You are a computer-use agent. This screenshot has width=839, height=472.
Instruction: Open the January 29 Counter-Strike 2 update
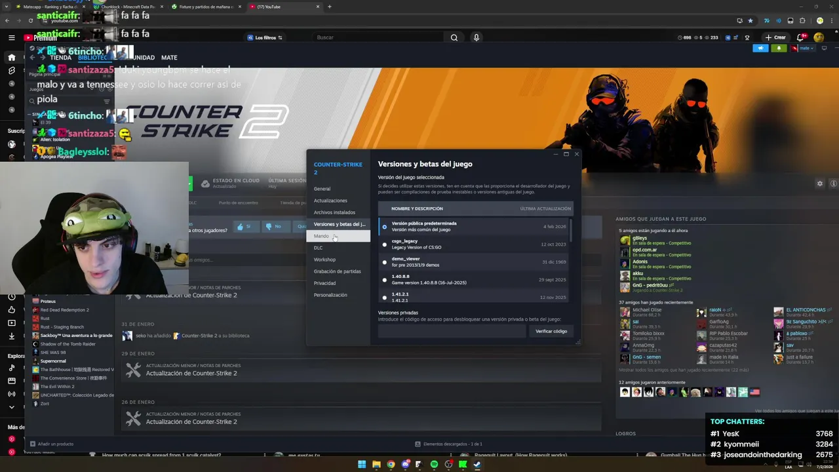click(361, 370)
